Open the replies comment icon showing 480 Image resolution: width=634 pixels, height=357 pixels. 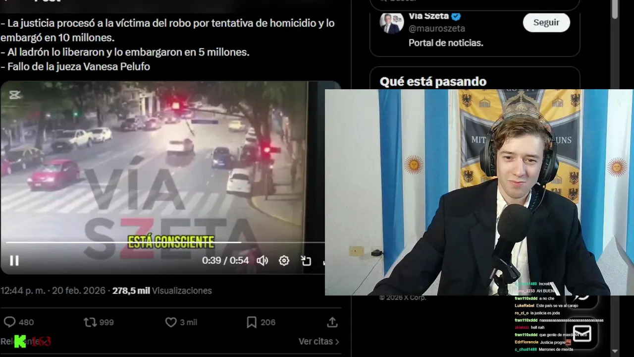(10, 322)
